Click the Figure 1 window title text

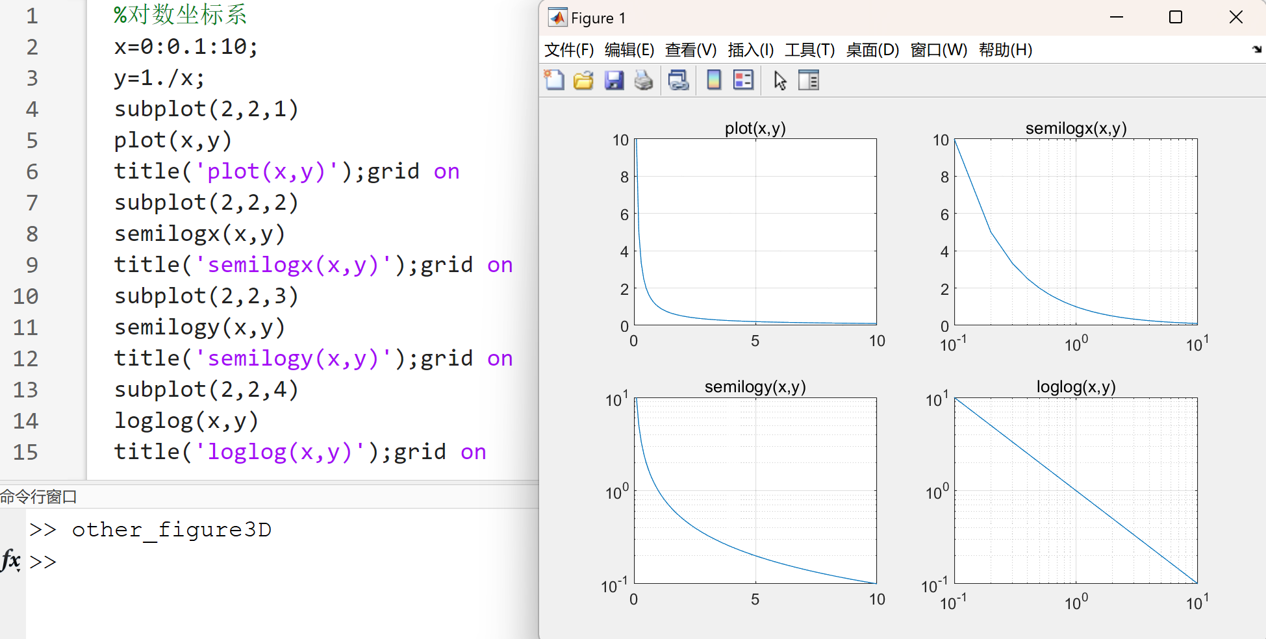pos(598,18)
